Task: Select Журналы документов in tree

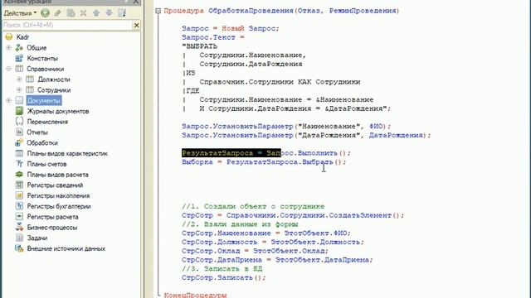Action: coord(58,111)
